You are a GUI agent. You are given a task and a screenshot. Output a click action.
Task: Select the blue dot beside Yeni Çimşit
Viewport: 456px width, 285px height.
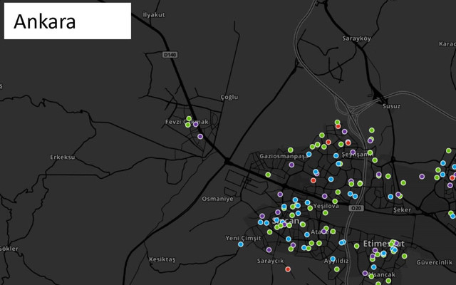click(241, 244)
